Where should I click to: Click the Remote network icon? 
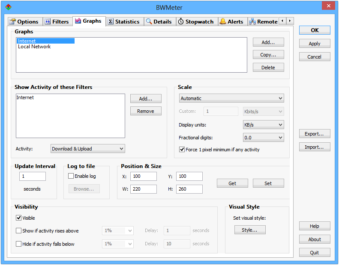[252, 21]
